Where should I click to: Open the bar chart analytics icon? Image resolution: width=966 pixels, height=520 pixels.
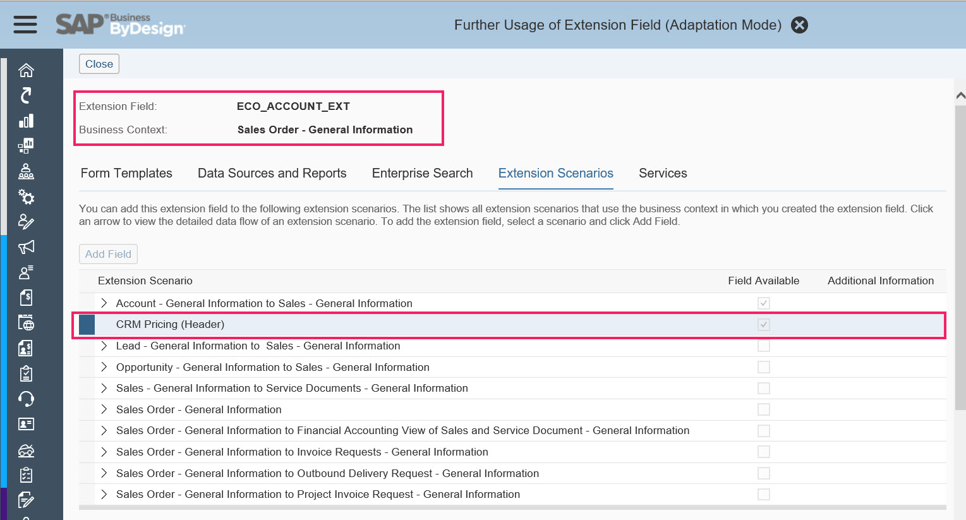[26, 121]
